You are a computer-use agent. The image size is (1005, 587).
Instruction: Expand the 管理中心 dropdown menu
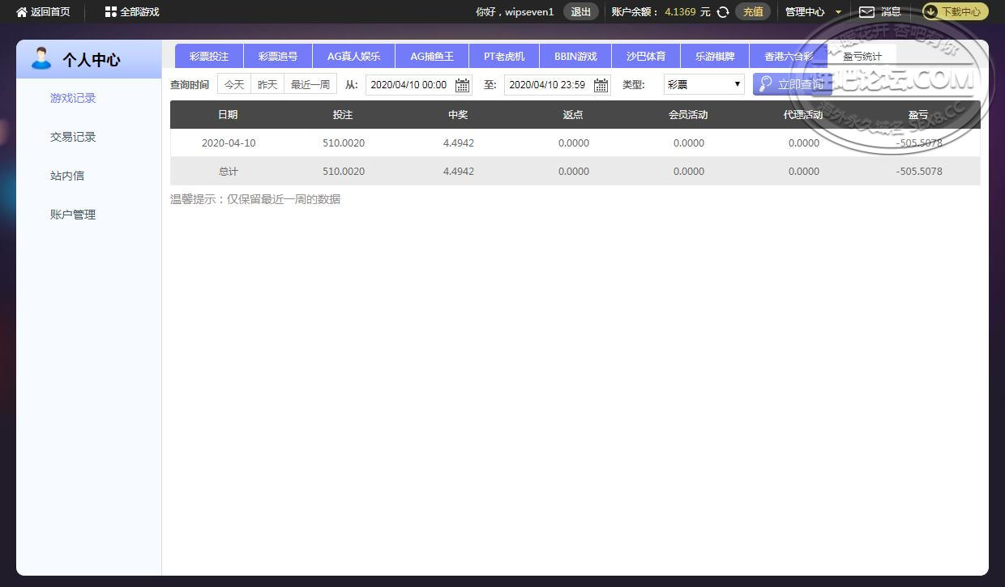coord(813,12)
